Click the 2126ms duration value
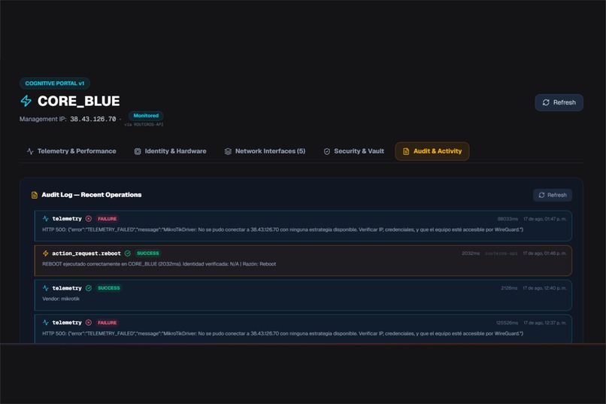 click(x=509, y=288)
